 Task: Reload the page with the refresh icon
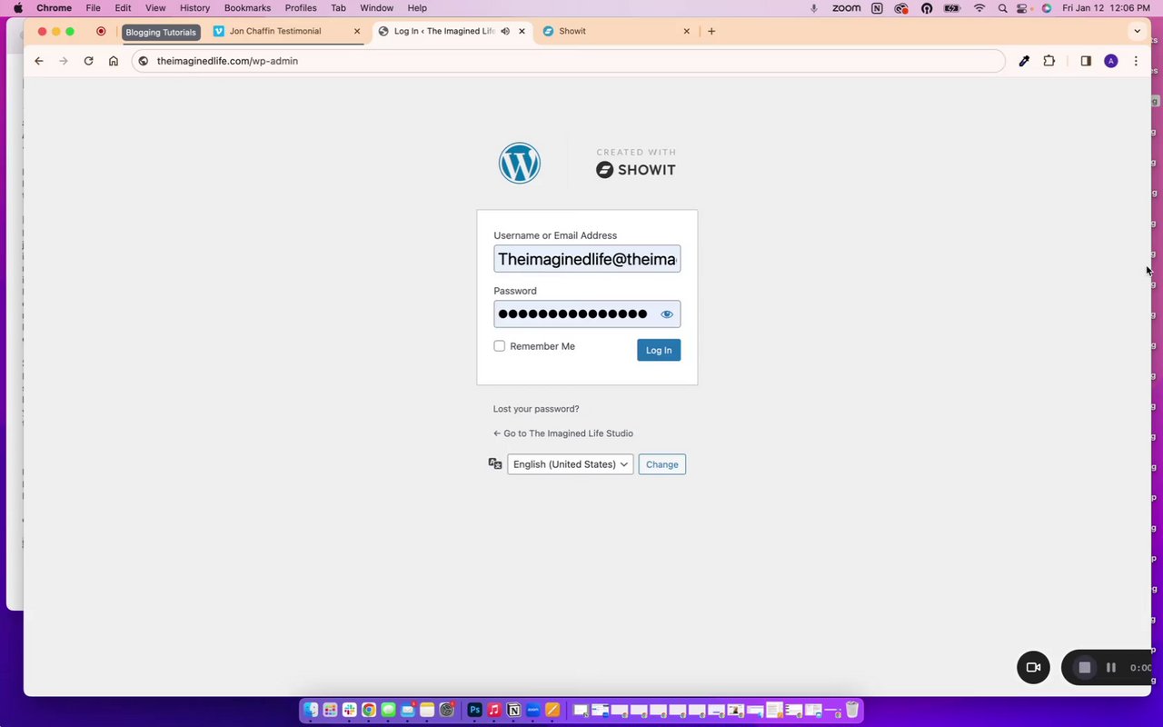pos(88,61)
